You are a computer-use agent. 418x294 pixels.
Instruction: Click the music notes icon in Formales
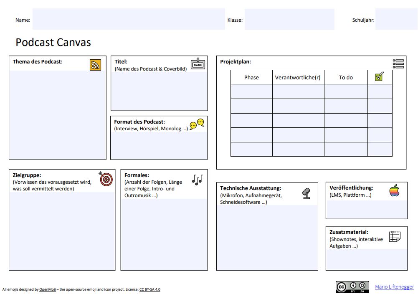(x=197, y=180)
